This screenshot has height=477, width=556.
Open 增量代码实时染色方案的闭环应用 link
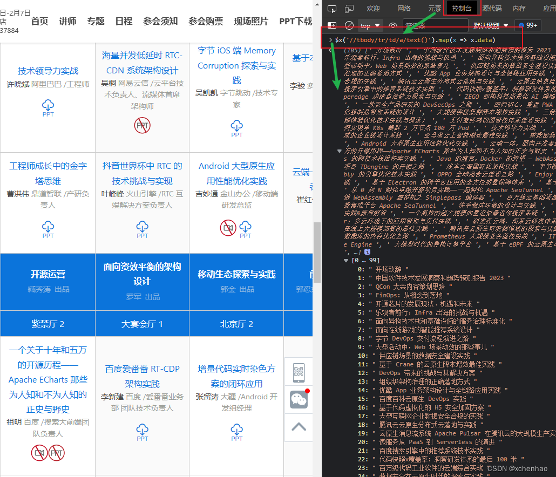coord(236,376)
